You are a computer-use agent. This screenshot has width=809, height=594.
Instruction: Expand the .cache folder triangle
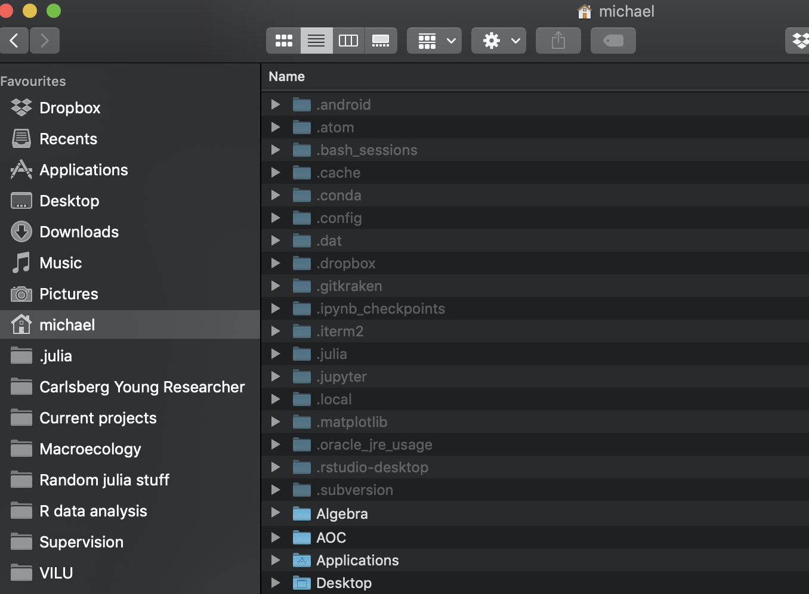[x=276, y=172]
